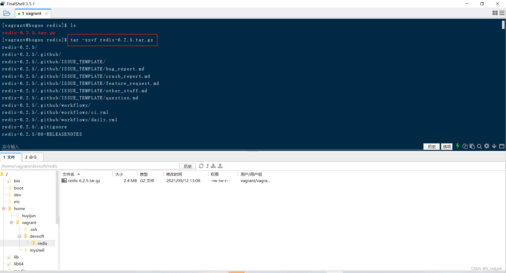This screenshot has width=506, height=273.
Task: Close the vagrant session tab
Action: click(x=46, y=13)
